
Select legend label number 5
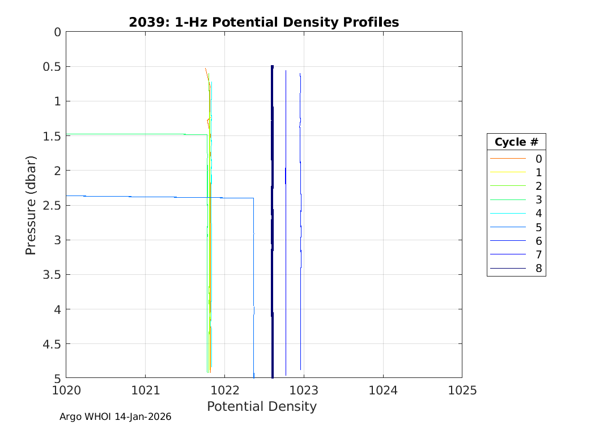coord(538,227)
